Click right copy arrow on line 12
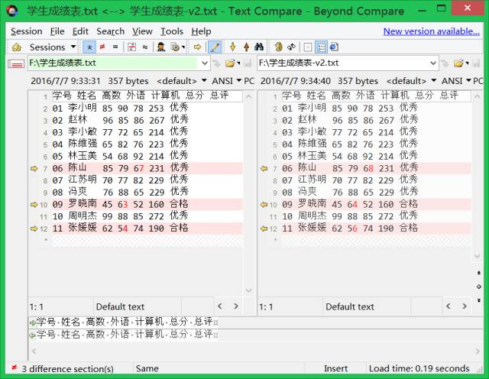This screenshot has width=489, height=379. tap(264, 228)
